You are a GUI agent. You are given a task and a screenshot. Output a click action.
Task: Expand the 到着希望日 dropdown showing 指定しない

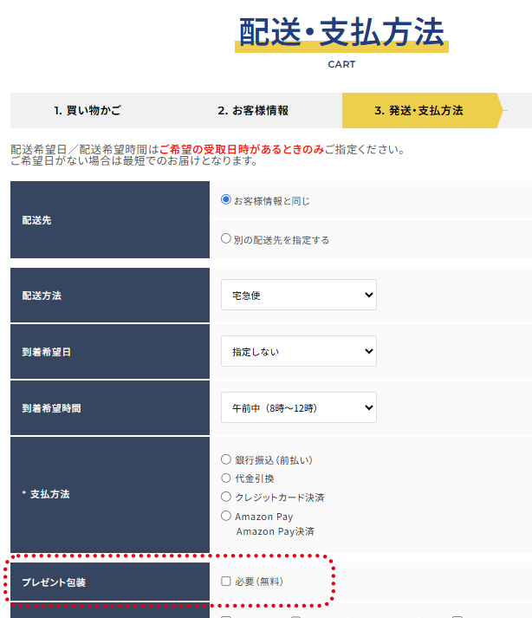pos(298,351)
